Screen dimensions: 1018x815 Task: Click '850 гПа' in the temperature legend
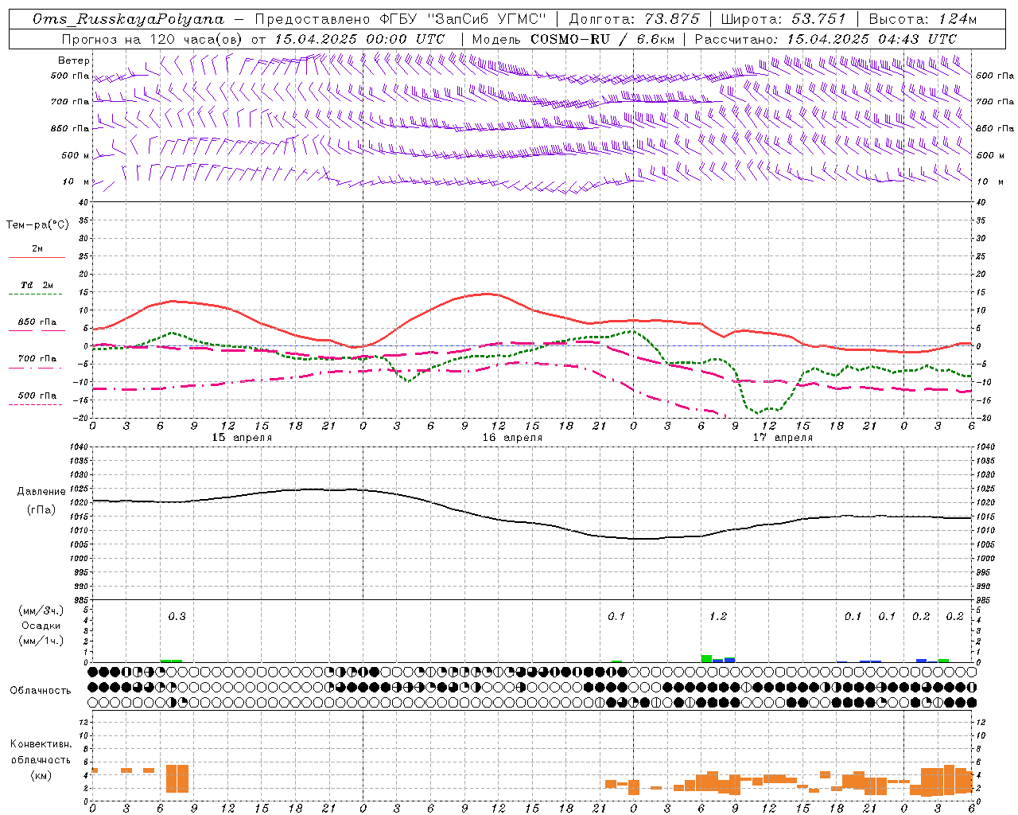[37, 322]
